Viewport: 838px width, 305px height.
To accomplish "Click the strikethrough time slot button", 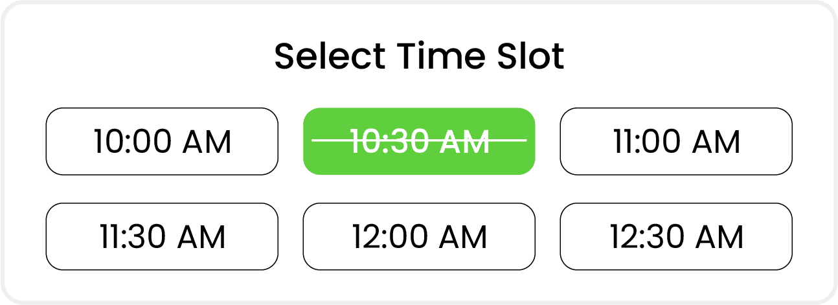I will [419, 141].
